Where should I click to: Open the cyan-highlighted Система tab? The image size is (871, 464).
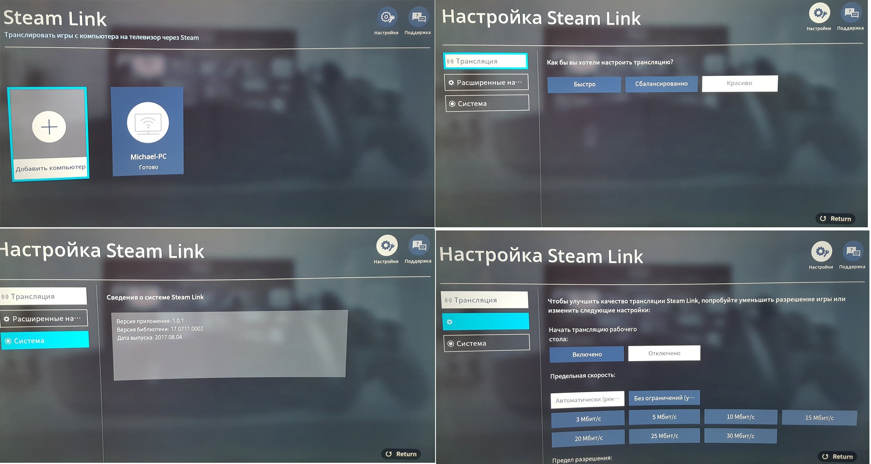click(x=45, y=340)
